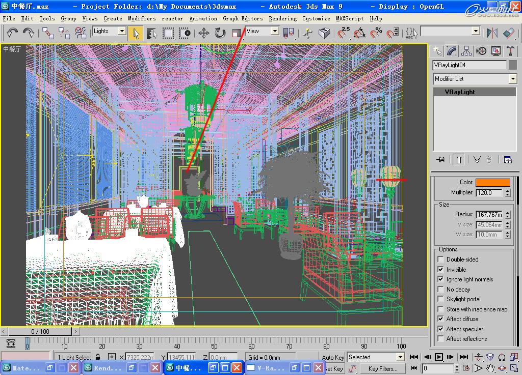This screenshot has height=375, width=522.
Task: Open the Modify command panel tab
Action: click(452, 51)
